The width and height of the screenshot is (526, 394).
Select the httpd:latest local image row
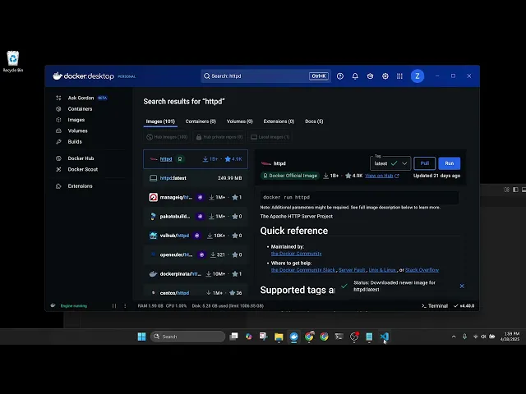click(x=196, y=178)
